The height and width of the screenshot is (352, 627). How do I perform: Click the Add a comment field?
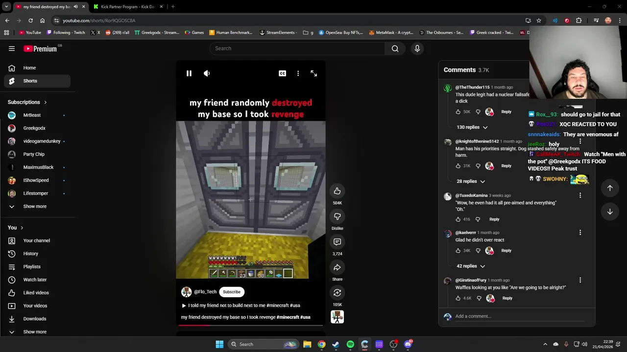pos(519,316)
